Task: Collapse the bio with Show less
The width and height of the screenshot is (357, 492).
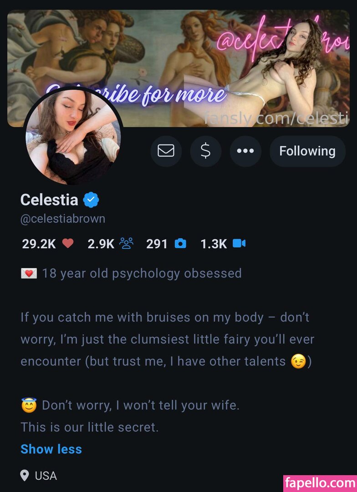Action: (x=51, y=449)
